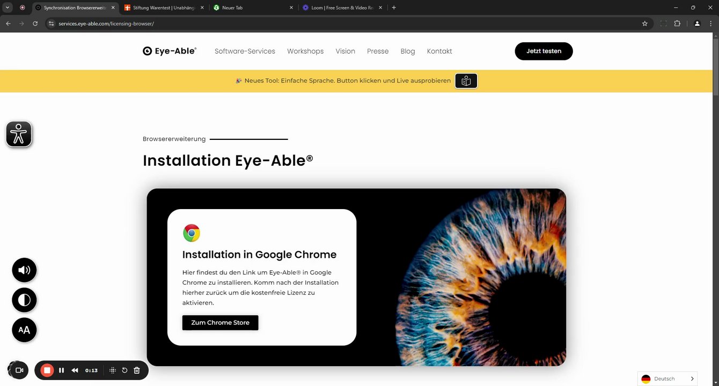This screenshot has height=386, width=719.
Task: Click the German flag icon
Action: [646, 379]
